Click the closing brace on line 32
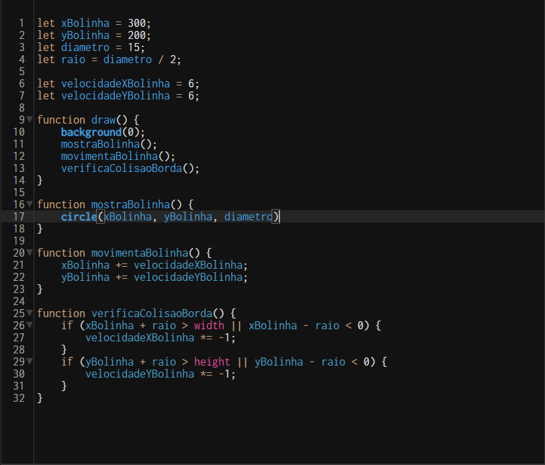 click(40, 398)
